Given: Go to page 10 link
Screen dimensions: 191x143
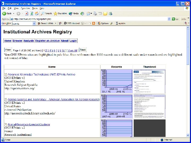Looking at the screenshot, I should pyautogui.click(x=63, y=51).
